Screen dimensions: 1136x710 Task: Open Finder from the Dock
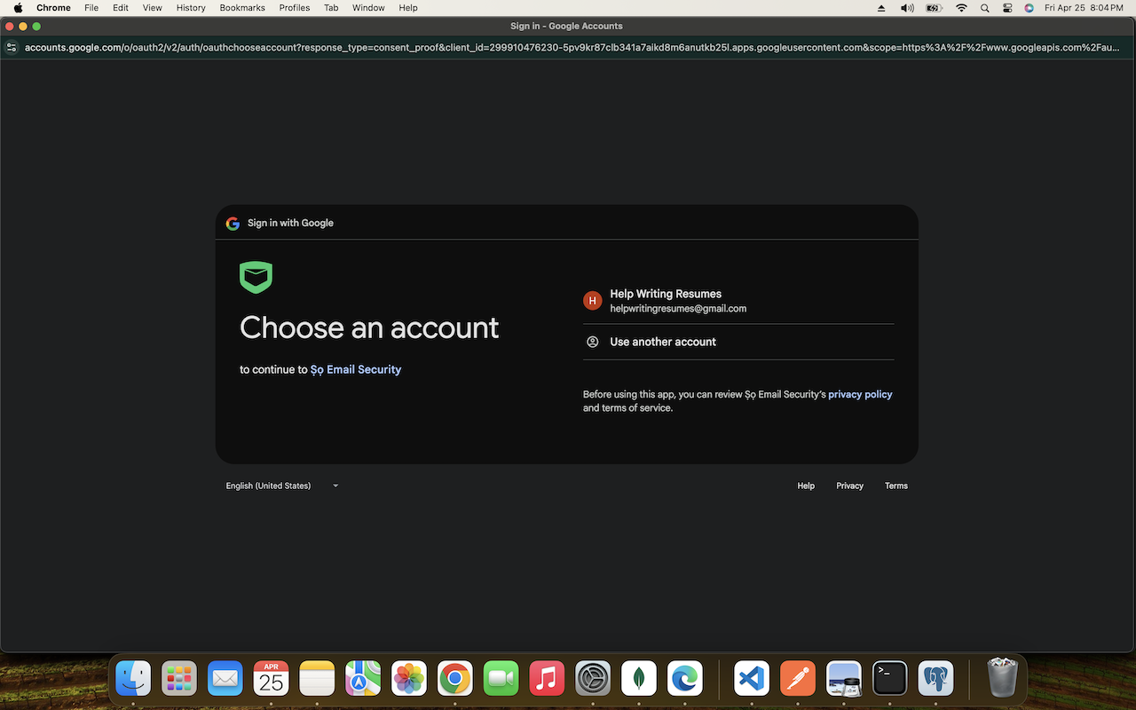(x=133, y=679)
